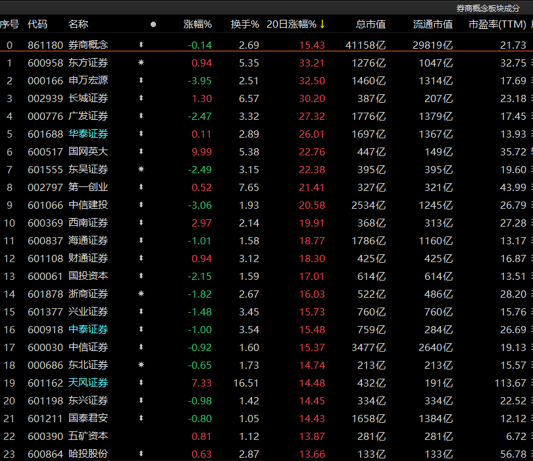Open stock 中泰证券 by name

point(88,329)
